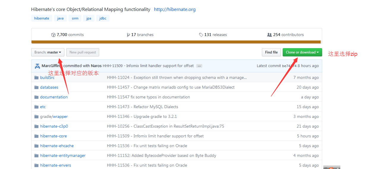Click the branches fork icon
Image resolution: width=367 pixels, height=169 pixels.
128,35
